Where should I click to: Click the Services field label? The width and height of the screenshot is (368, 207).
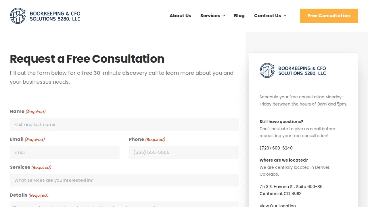(20, 167)
